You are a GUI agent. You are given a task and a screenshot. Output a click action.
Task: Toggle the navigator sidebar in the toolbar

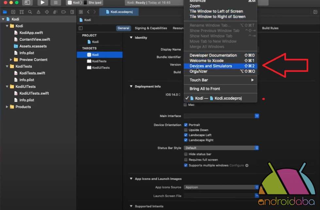coord(27,3)
